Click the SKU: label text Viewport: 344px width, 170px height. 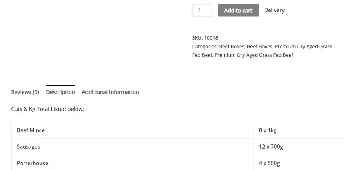coord(197,38)
